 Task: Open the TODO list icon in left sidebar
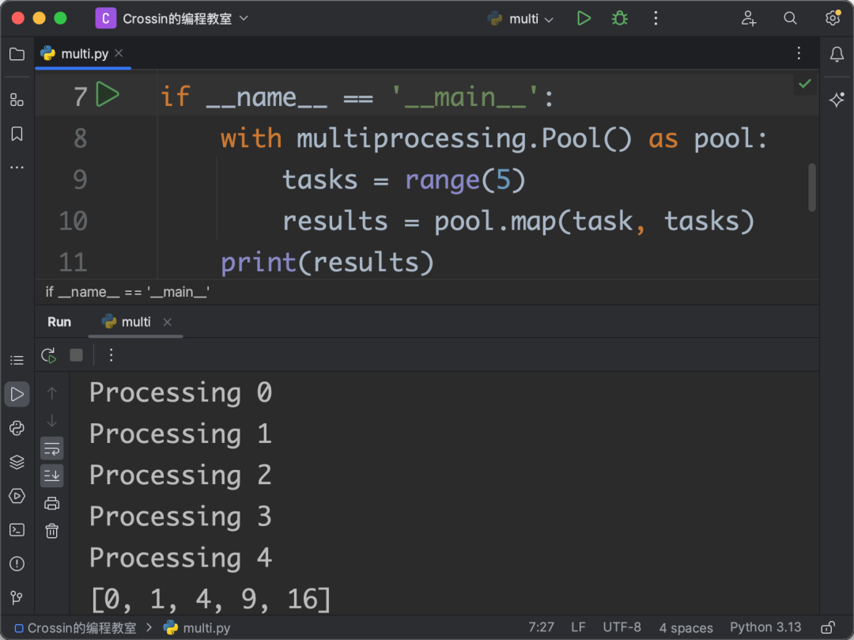tap(17, 360)
